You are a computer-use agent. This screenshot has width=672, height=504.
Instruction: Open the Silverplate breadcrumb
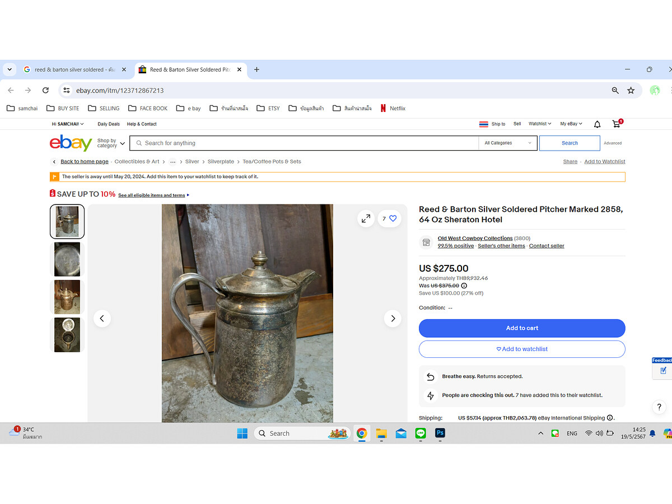221,161
